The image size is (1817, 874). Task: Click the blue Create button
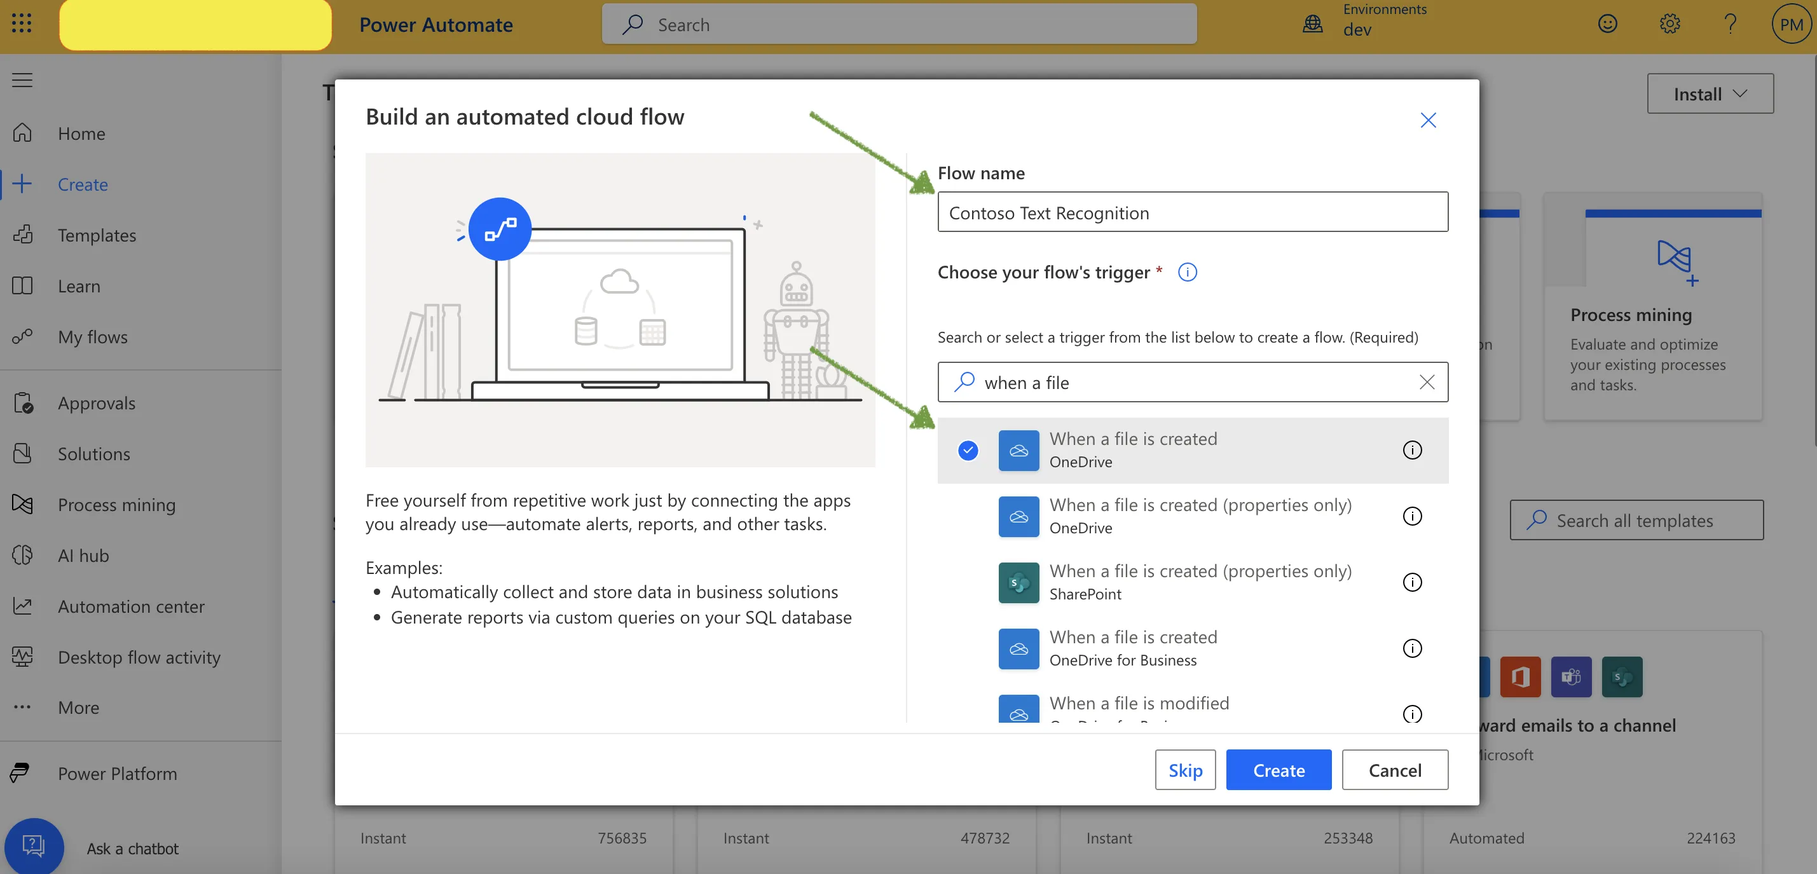coord(1278,770)
